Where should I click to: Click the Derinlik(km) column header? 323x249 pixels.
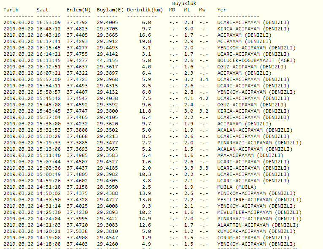[x=145, y=10]
